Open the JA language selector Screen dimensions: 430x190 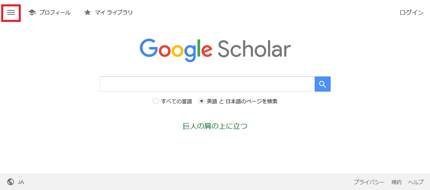21,182
